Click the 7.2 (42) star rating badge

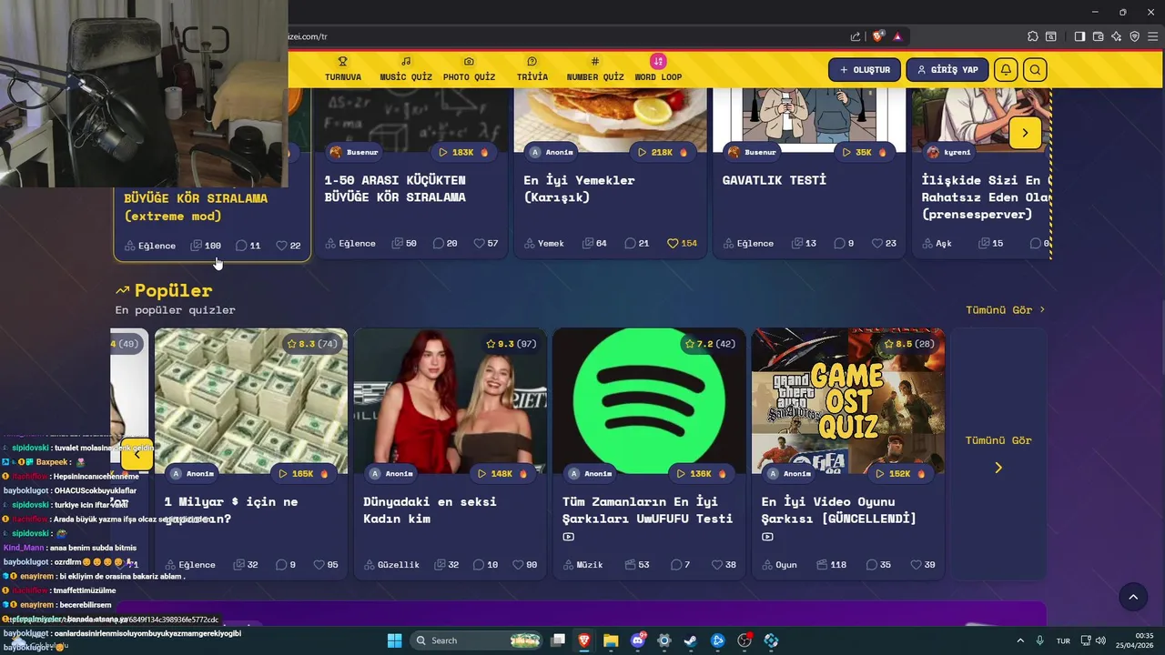(710, 344)
